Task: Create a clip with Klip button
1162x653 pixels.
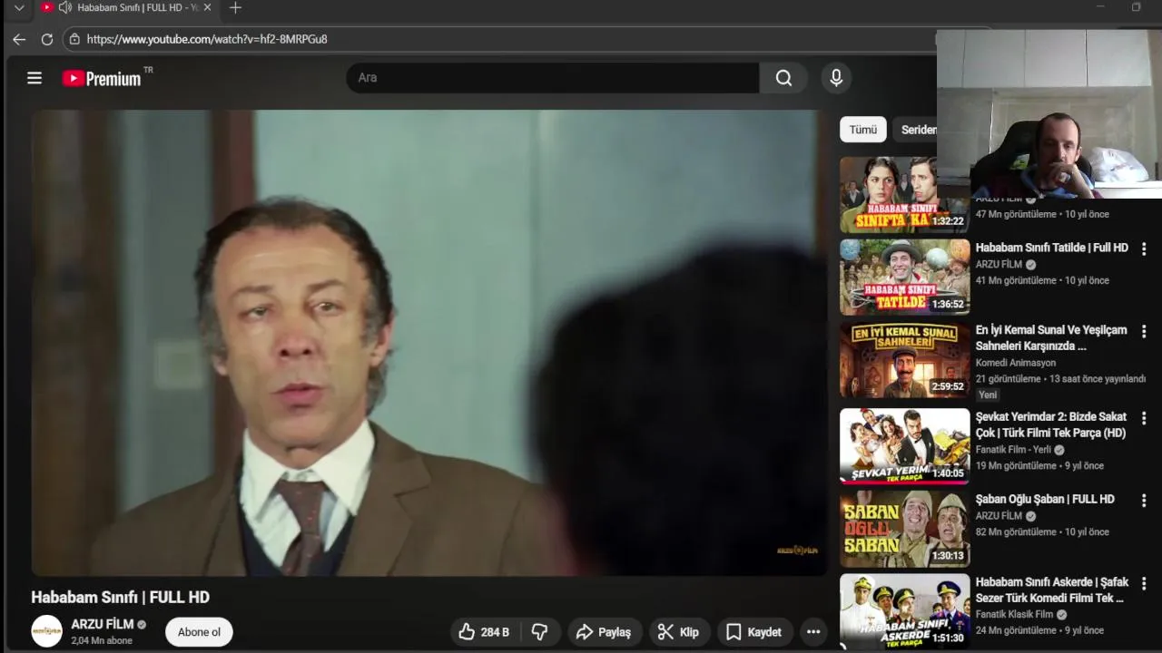Action: [679, 632]
